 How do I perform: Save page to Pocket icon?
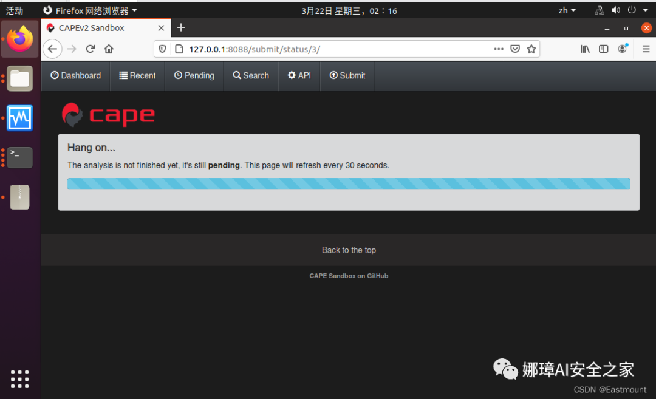click(x=515, y=49)
